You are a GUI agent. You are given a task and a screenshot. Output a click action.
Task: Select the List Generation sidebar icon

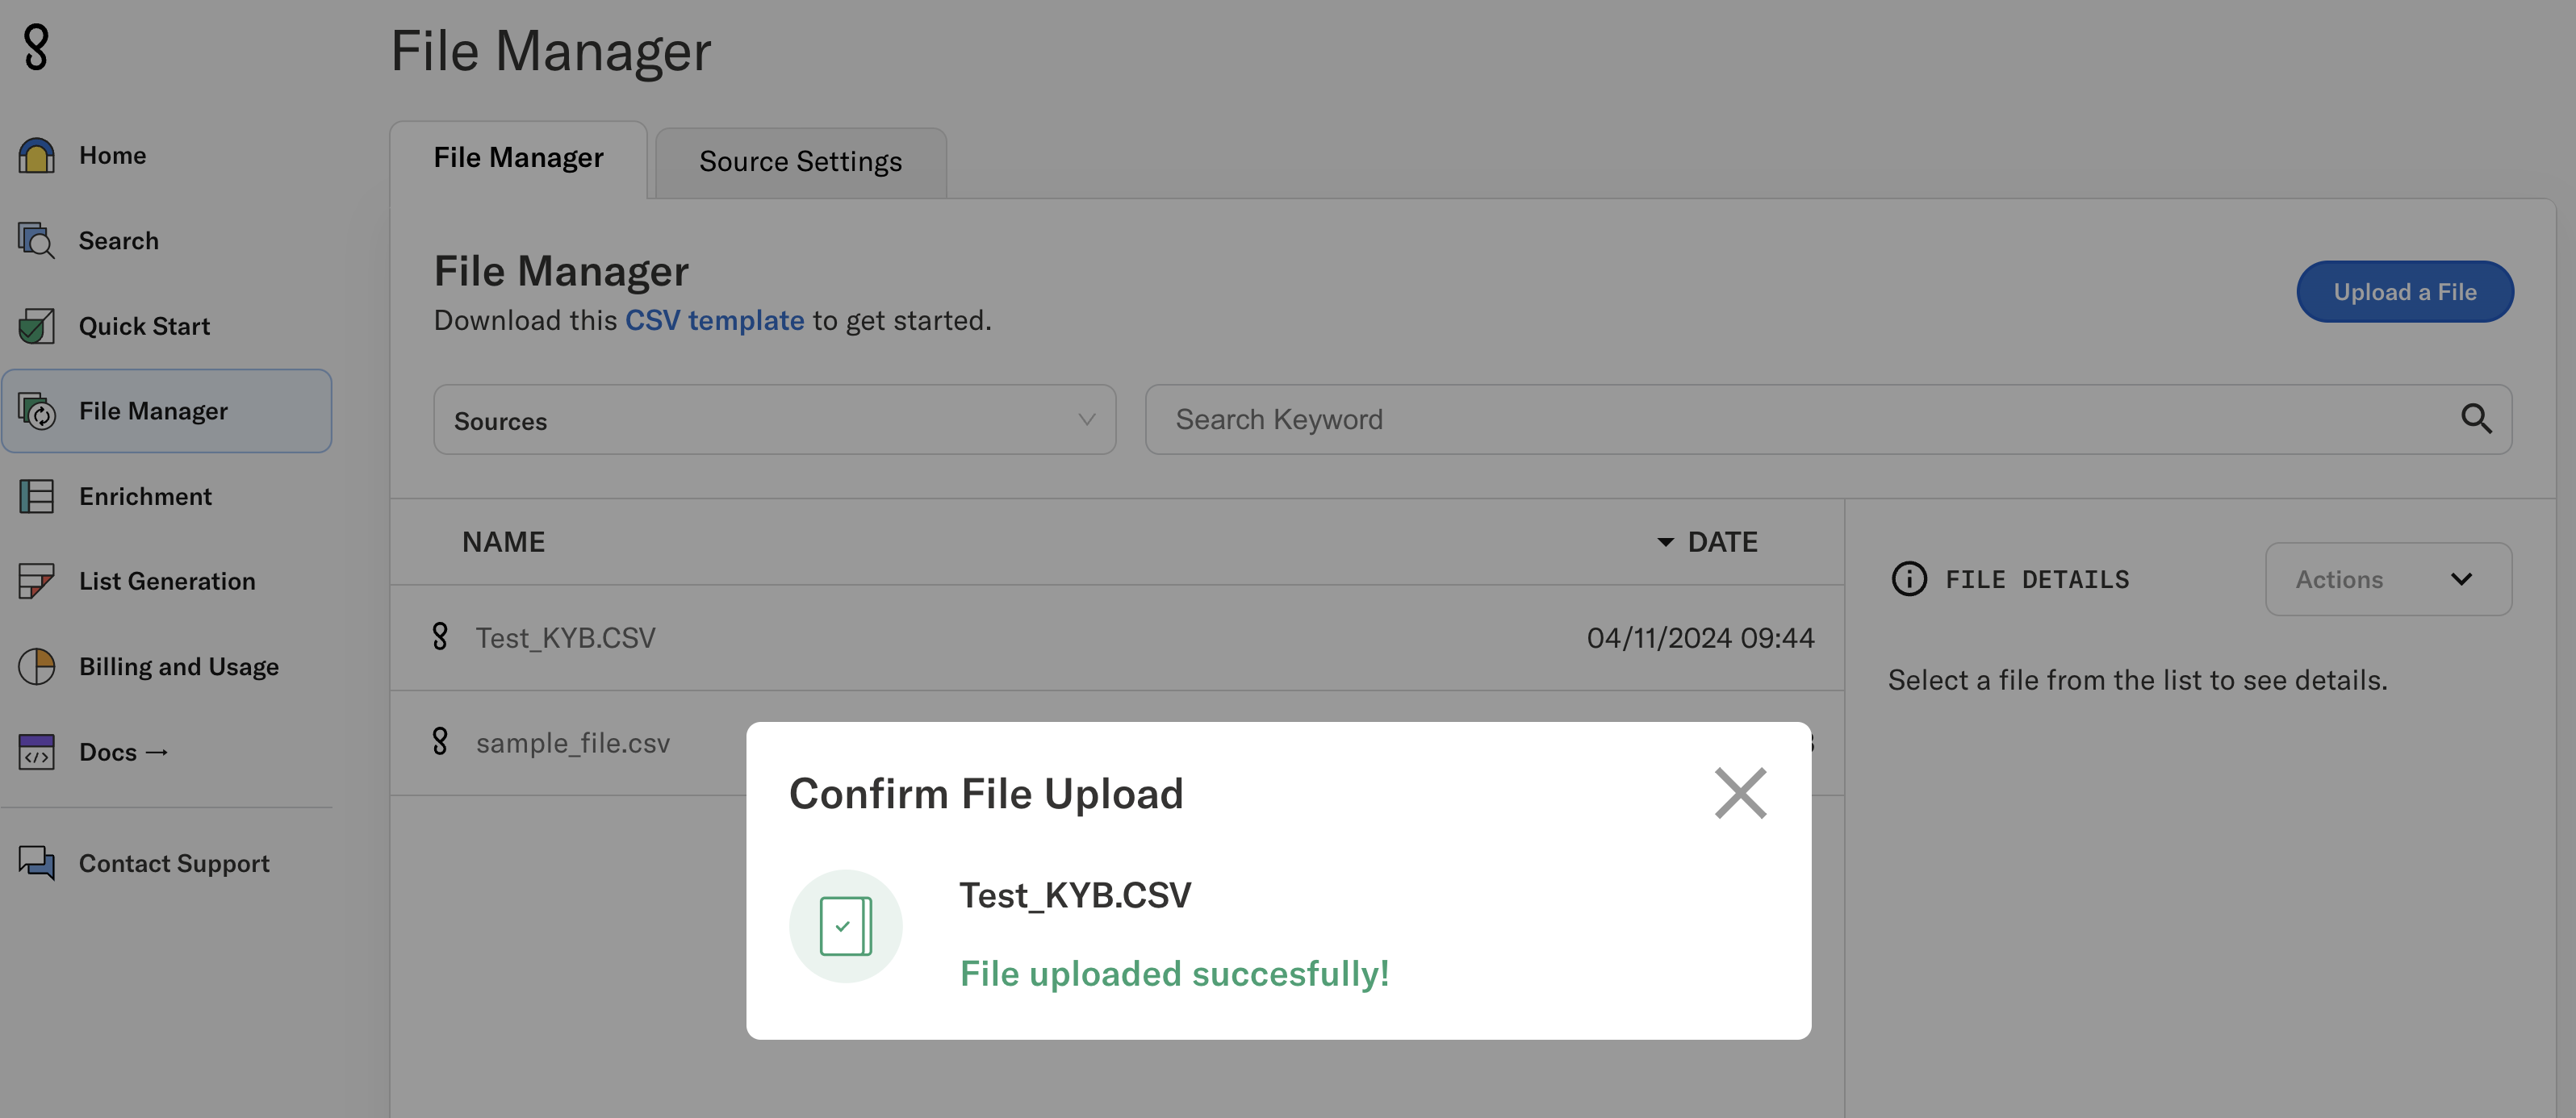click(36, 581)
